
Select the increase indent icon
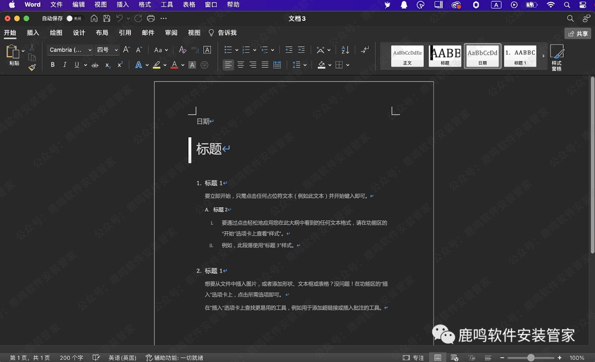tap(301, 50)
